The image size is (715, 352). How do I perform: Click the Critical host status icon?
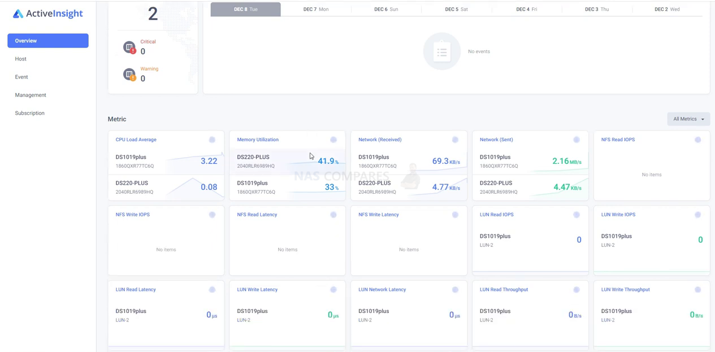[x=129, y=47]
